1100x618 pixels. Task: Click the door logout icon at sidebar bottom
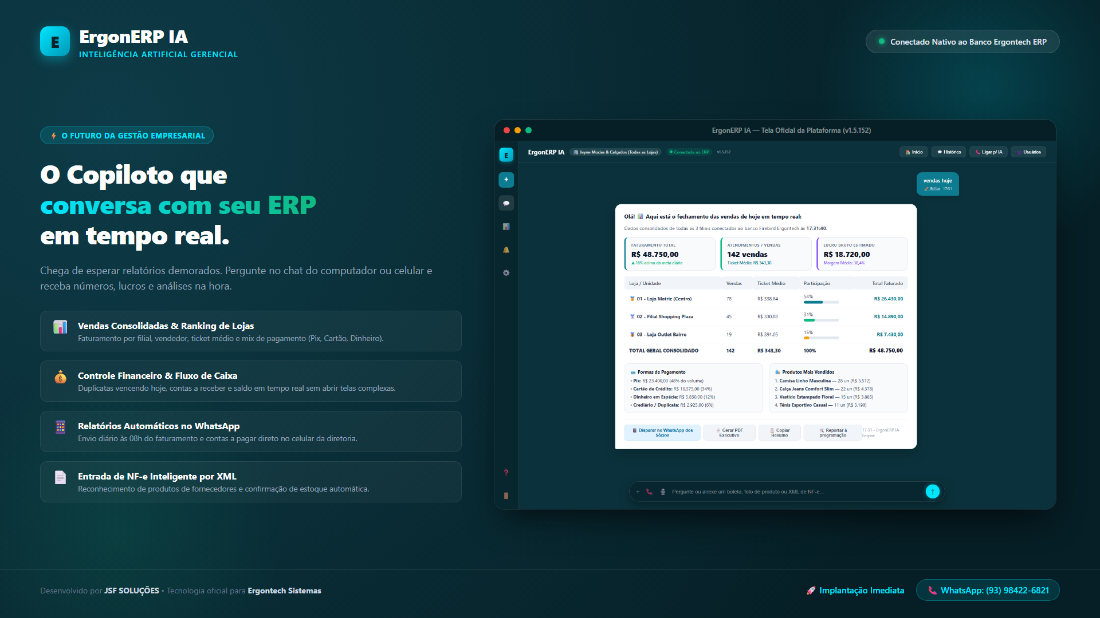coord(506,496)
